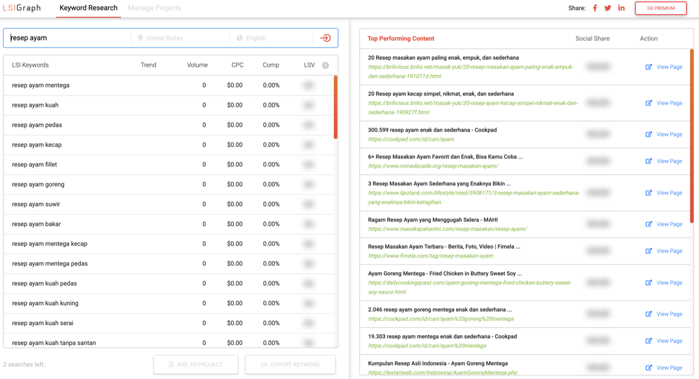Submit search with red arrow icon

click(x=326, y=38)
